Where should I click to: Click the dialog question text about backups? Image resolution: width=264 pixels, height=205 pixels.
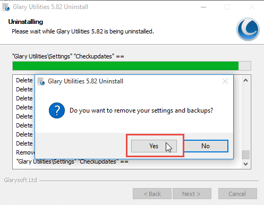click(141, 110)
